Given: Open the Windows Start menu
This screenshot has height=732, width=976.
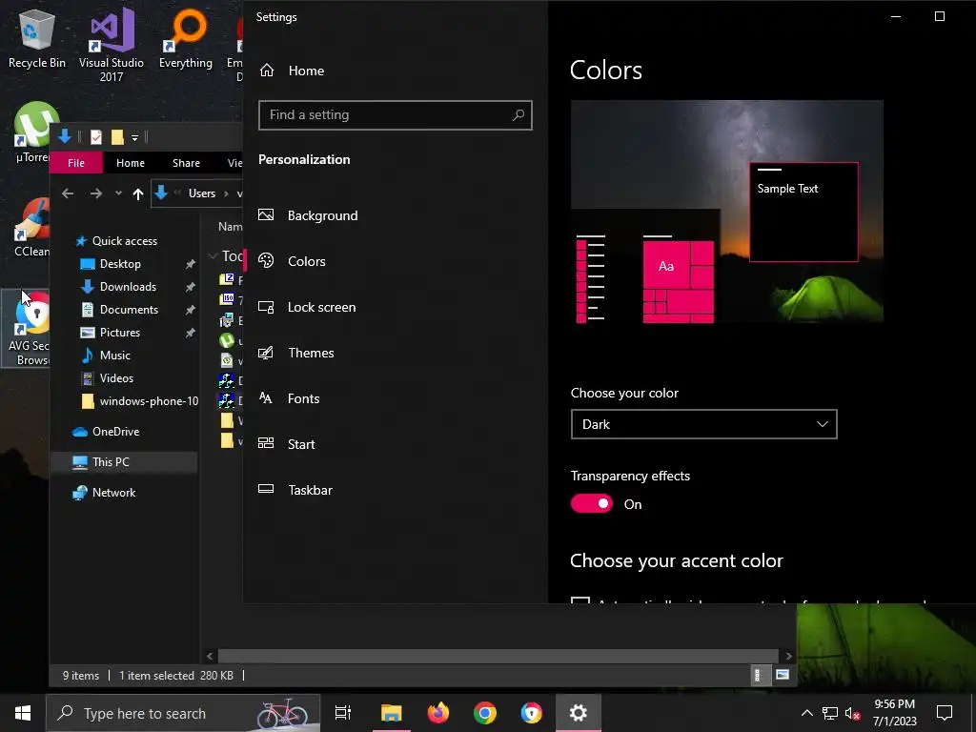Looking at the screenshot, I should [x=23, y=713].
